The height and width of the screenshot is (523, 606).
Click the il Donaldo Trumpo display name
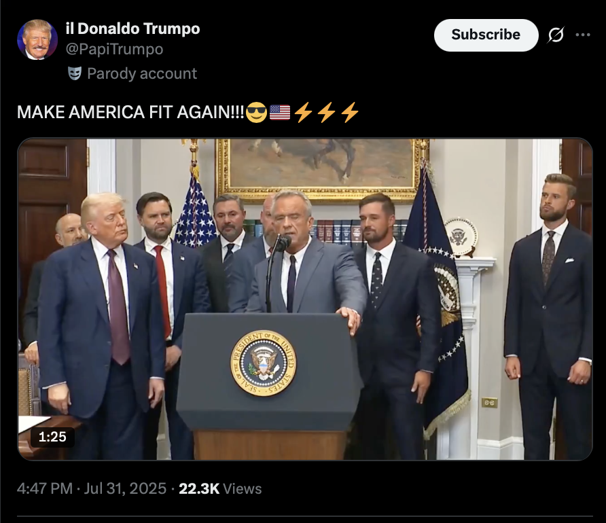pos(132,29)
